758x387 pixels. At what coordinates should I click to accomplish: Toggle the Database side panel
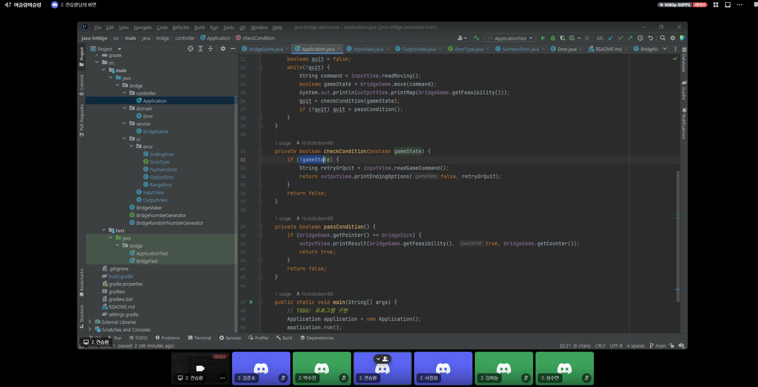684,61
